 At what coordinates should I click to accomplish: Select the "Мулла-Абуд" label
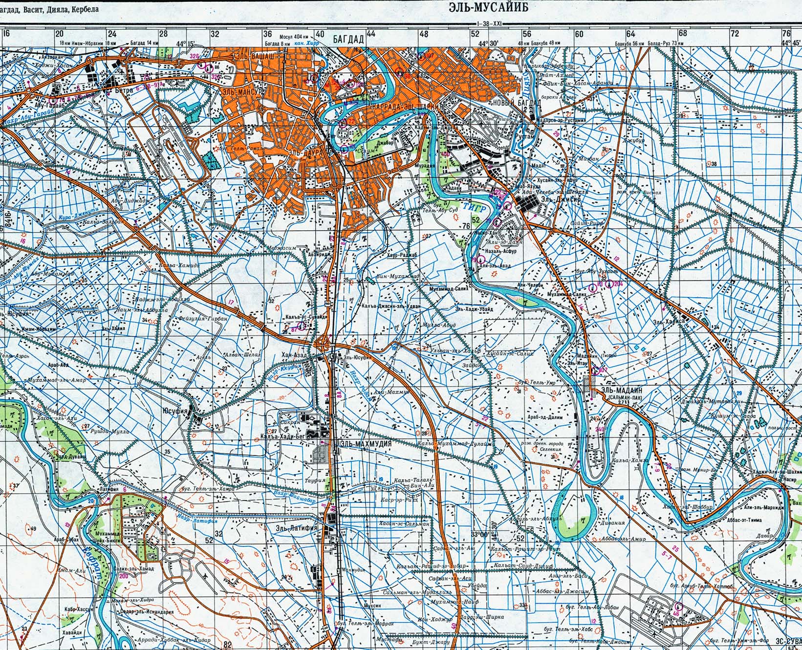point(439,325)
